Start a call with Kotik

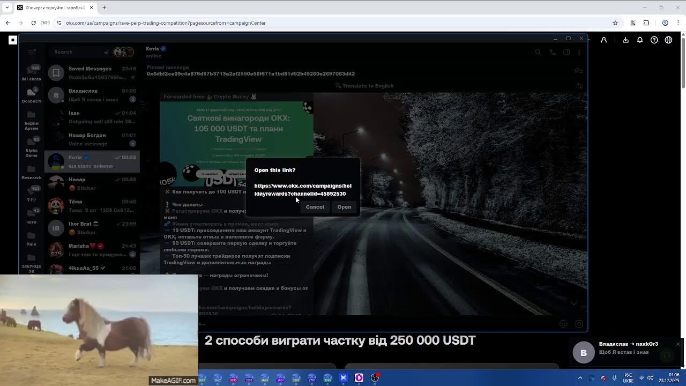[553, 52]
